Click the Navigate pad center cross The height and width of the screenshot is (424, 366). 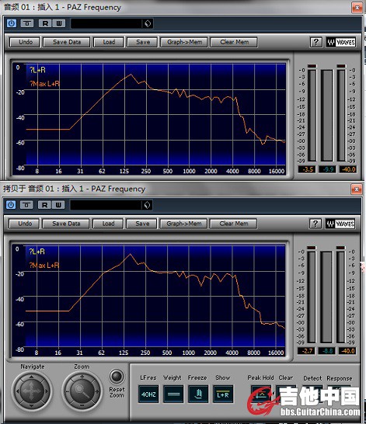tap(32, 391)
